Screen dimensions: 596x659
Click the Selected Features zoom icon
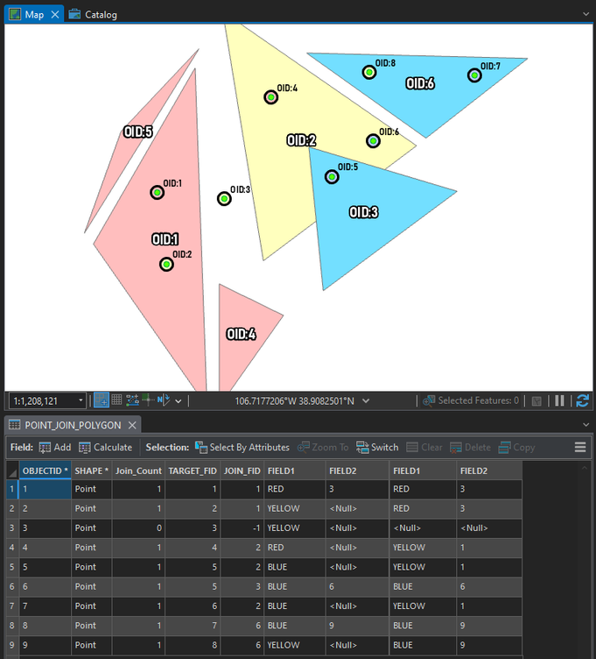tap(429, 401)
